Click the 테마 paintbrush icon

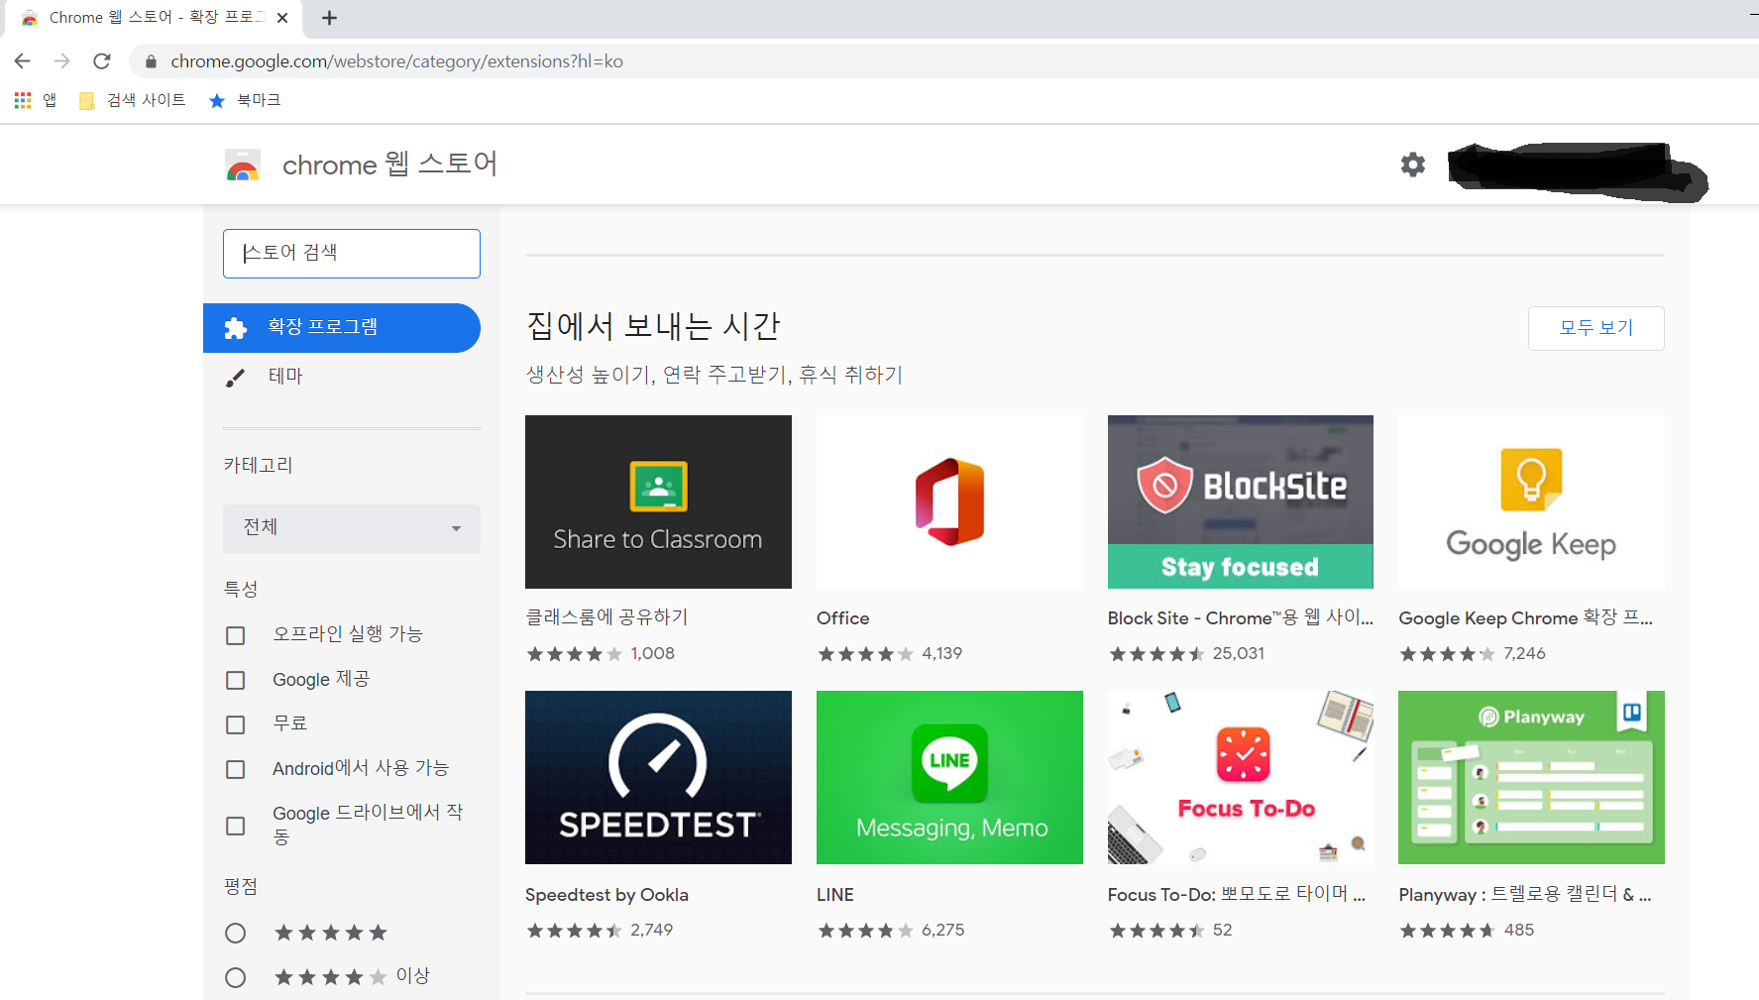point(235,378)
